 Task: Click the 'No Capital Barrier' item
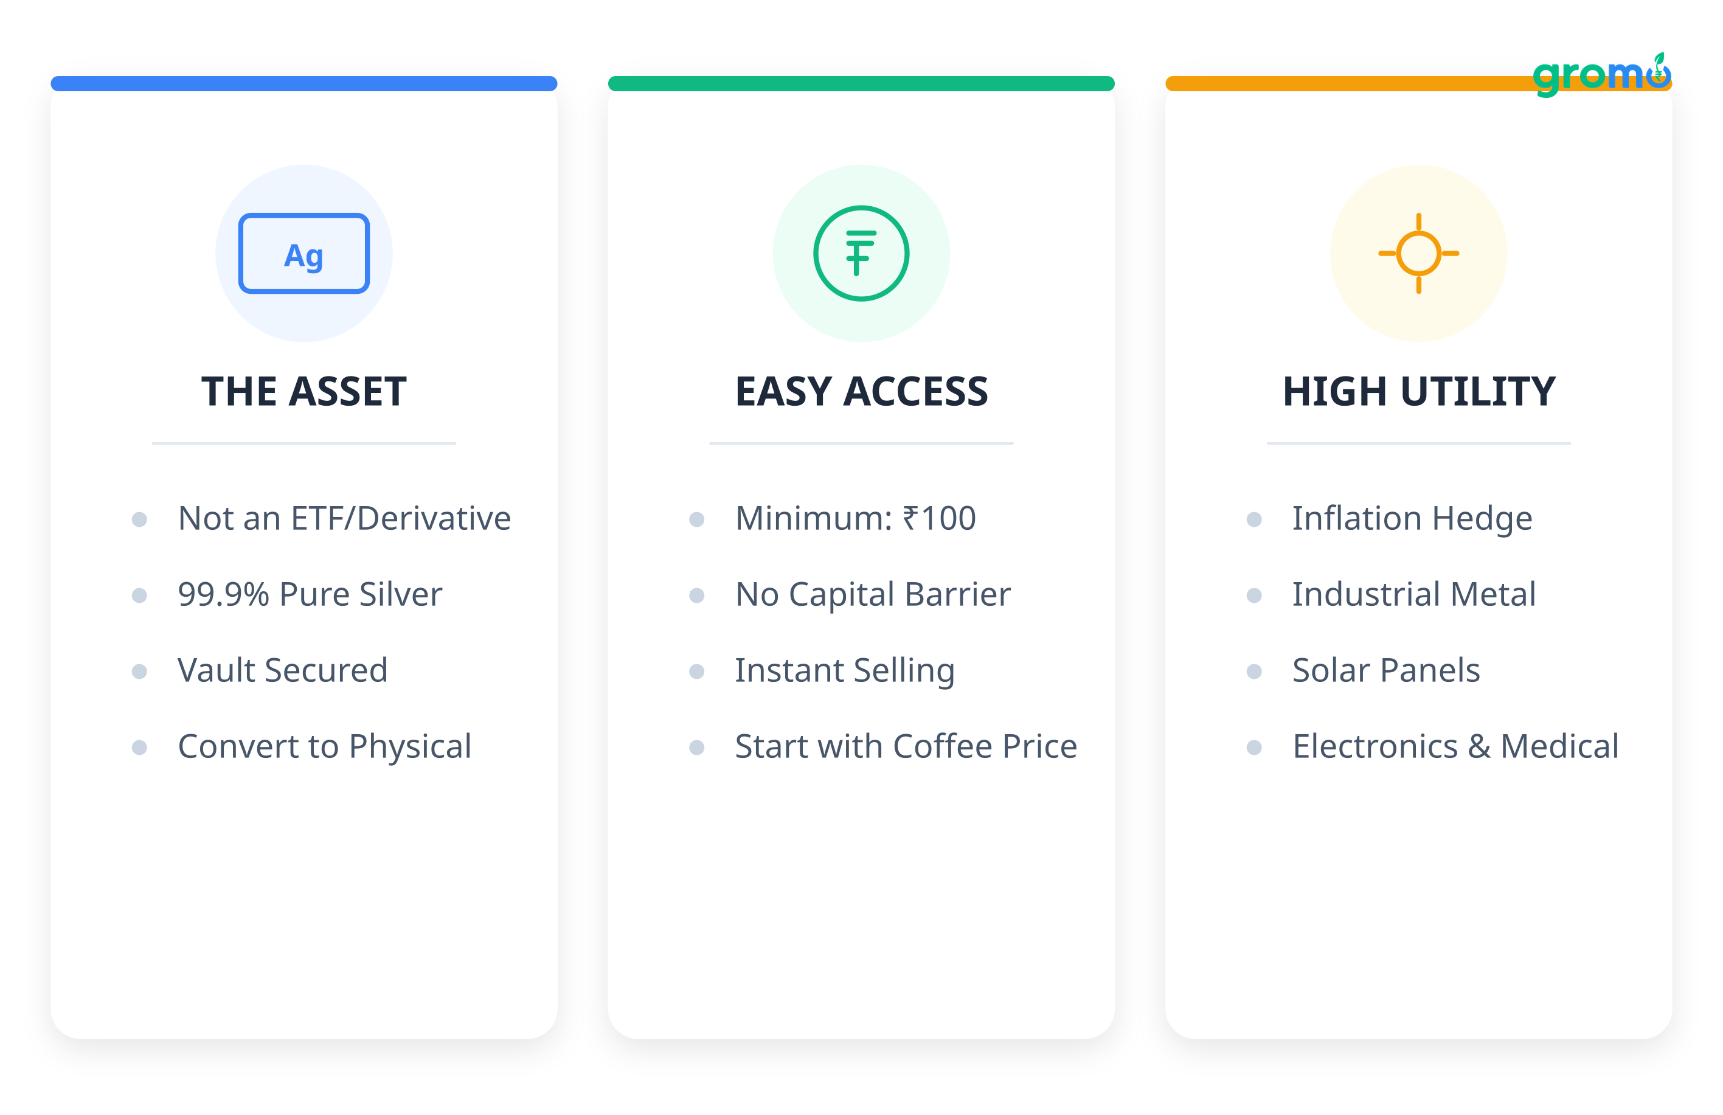pos(872,594)
